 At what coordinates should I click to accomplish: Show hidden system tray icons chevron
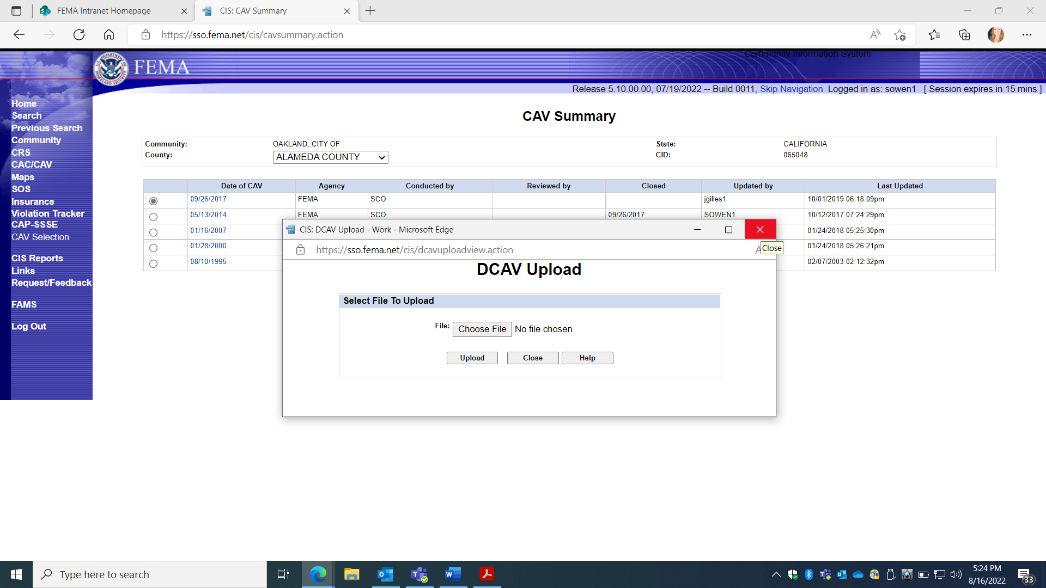tap(776, 574)
